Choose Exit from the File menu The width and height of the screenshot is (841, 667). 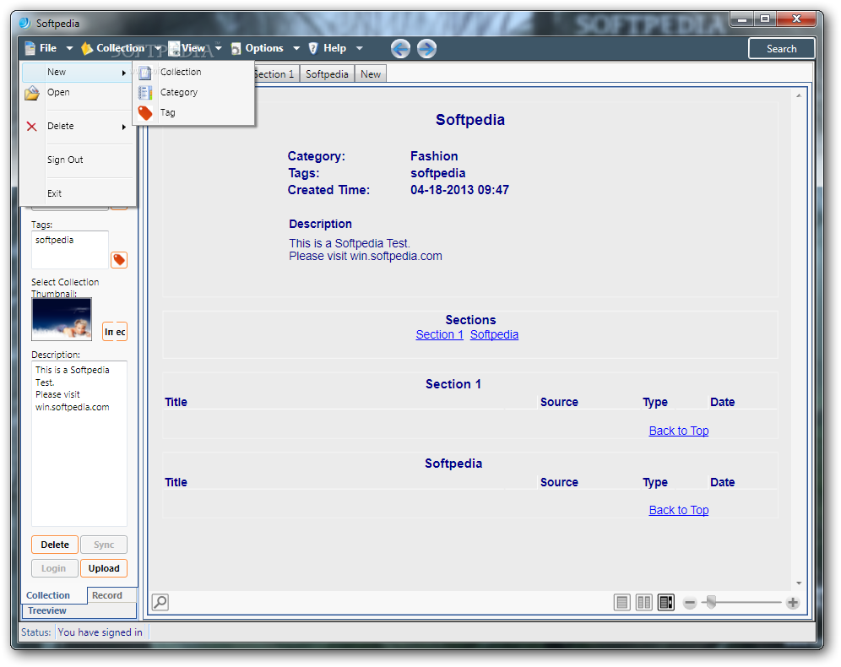(54, 193)
